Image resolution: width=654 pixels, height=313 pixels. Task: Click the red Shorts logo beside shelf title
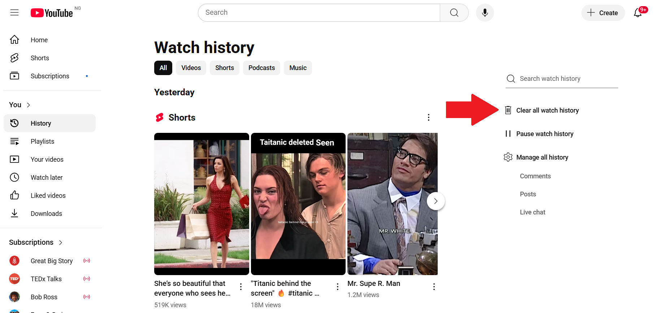pyautogui.click(x=160, y=117)
